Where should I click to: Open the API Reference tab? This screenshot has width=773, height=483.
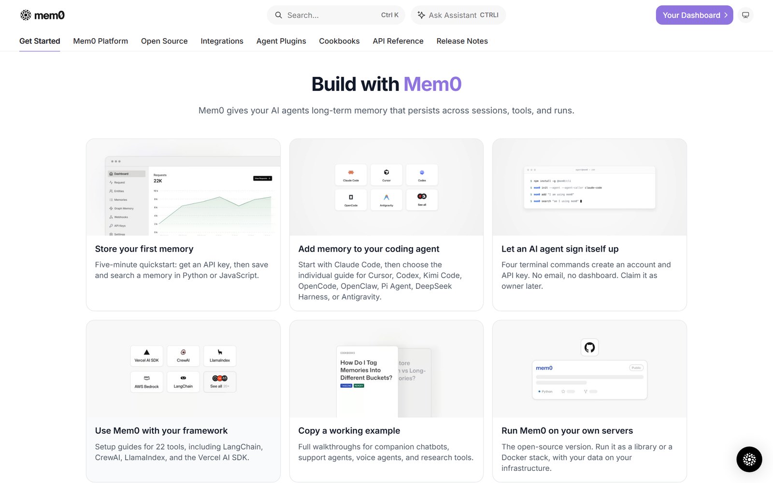click(x=398, y=41)
